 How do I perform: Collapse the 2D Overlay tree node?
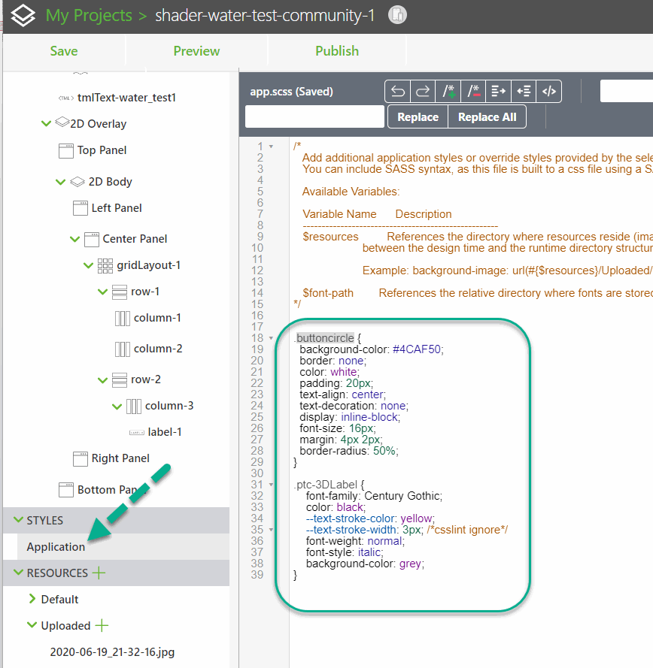click(47, 124)
